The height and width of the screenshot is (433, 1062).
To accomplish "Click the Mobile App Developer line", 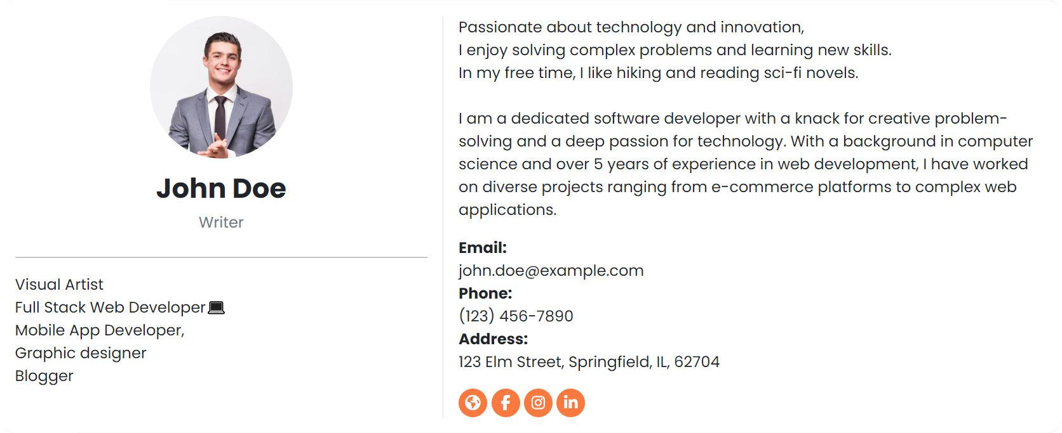I will coord(100,330).
